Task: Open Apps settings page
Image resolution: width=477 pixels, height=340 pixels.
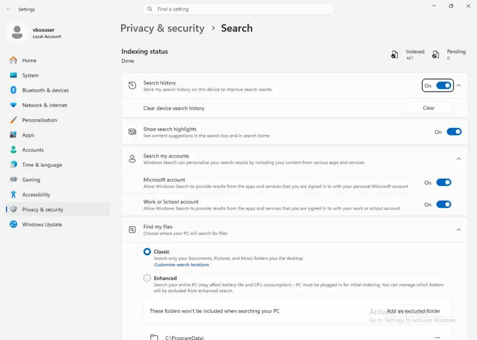Action: coord(58,135)
